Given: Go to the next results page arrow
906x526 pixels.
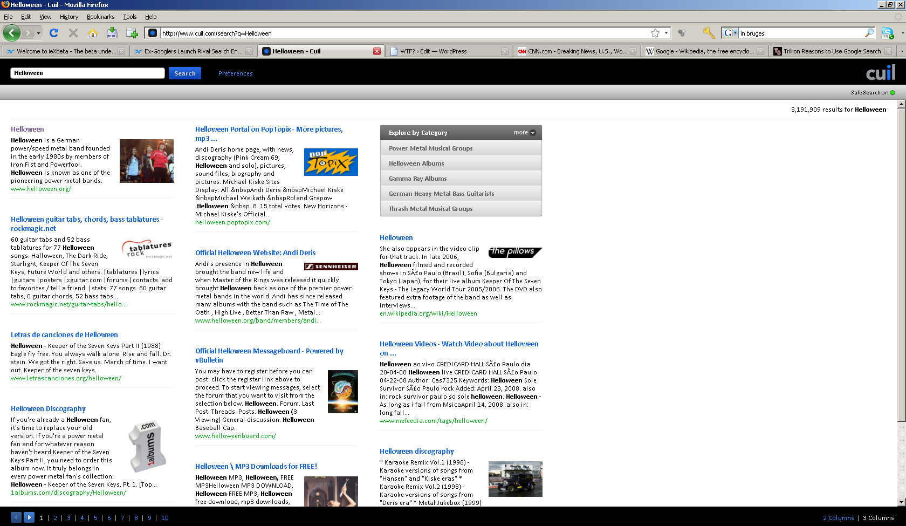Looking at the screenshot, I should coord(29,517).
